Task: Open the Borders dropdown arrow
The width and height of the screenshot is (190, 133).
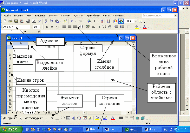Action: click(133, 27)
